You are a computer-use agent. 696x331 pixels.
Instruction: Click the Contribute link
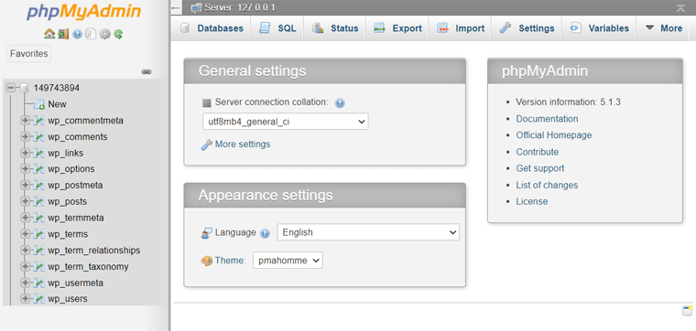[x=537, y=152]
